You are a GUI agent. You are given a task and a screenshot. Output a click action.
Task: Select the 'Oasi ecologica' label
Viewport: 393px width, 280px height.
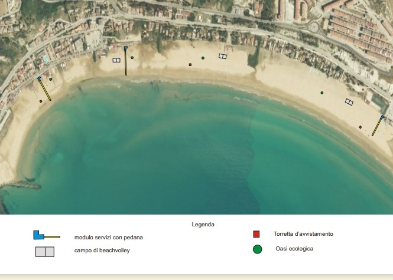(294, 249)
